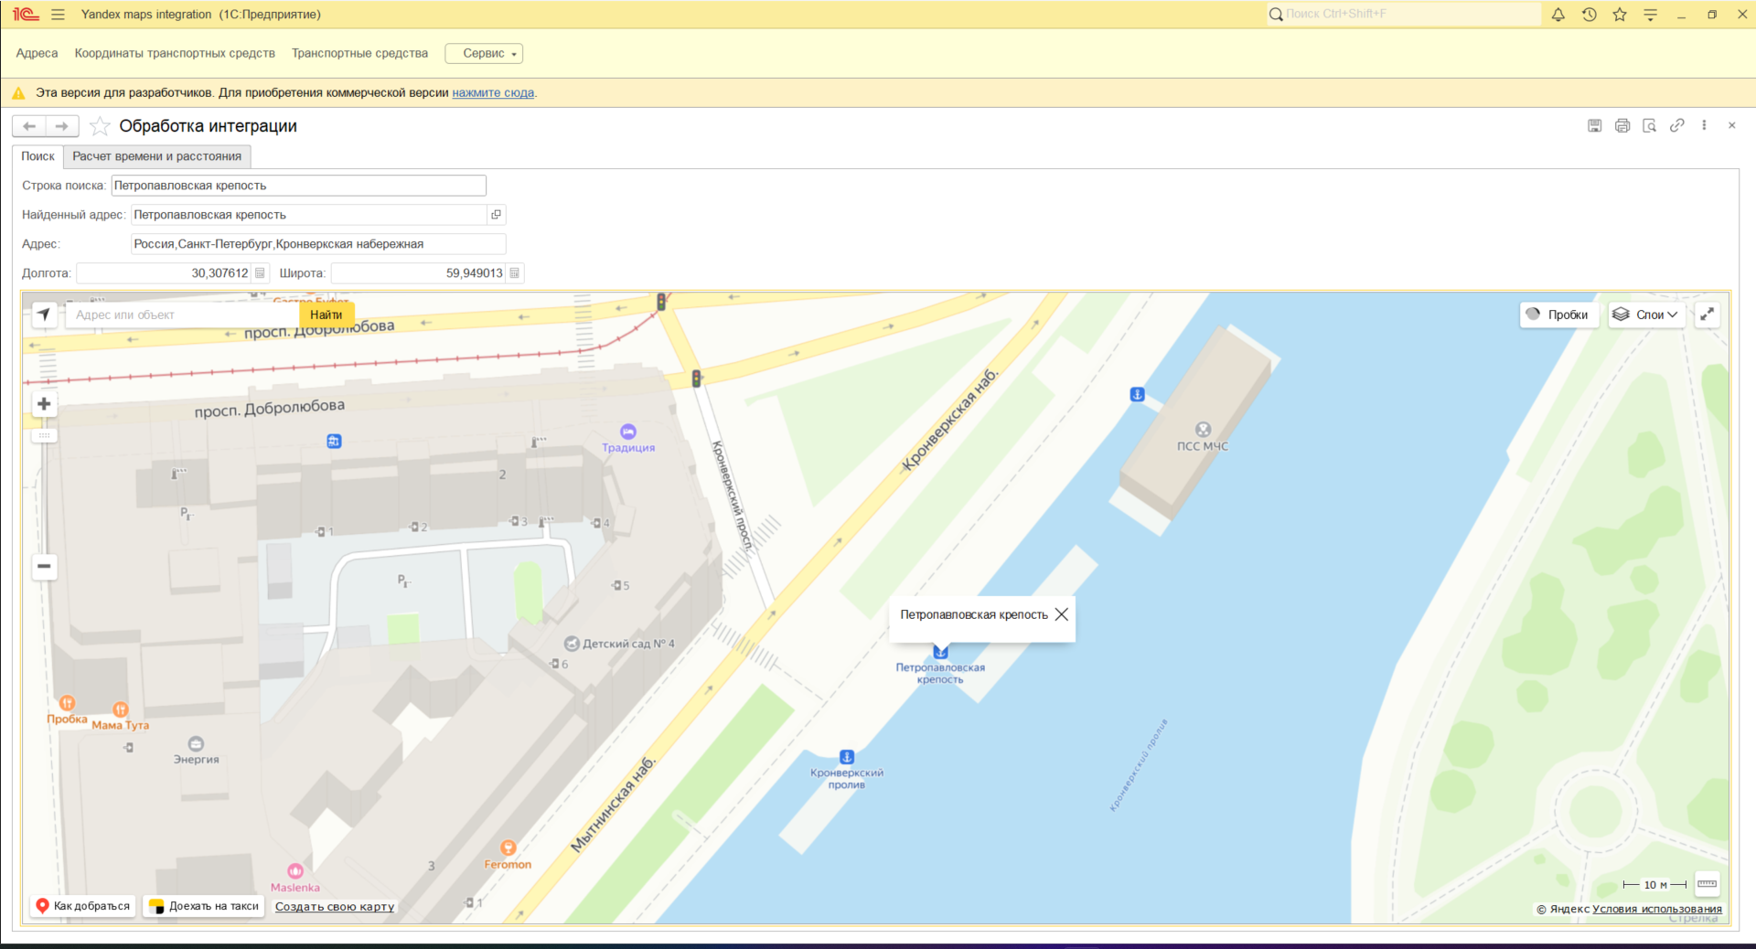
Task: Click the warning triangle icon
Action: pos(18,93)
